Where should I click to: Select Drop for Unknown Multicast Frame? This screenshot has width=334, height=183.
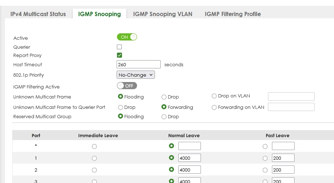tap(164, 97)
